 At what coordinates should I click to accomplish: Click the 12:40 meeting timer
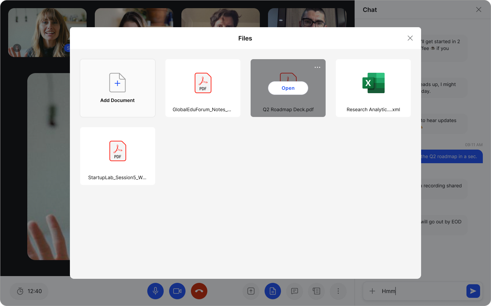tap(29, 291)
